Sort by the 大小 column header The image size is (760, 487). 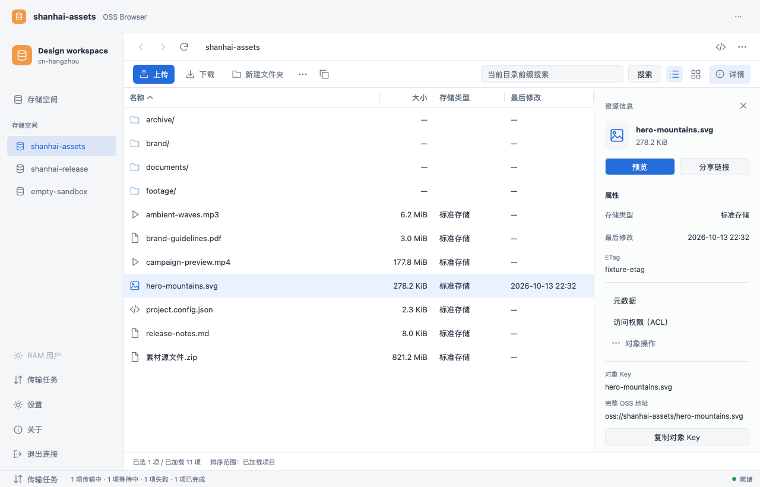419,97
